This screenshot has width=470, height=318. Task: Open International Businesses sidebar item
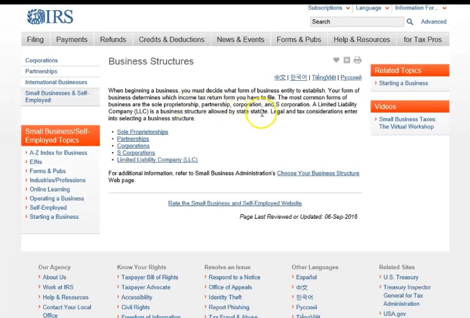point(56,82)
